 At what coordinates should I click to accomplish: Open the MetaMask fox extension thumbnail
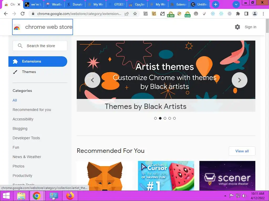coord(105,176)
